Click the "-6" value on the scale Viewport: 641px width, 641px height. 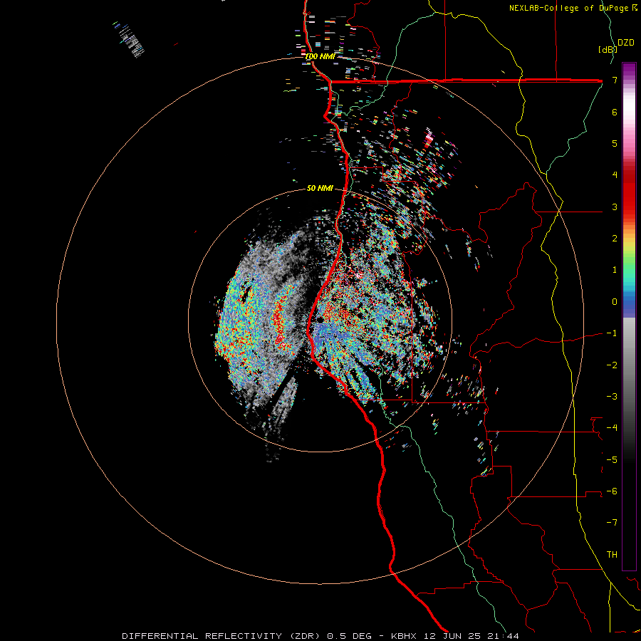coord(612,491)
